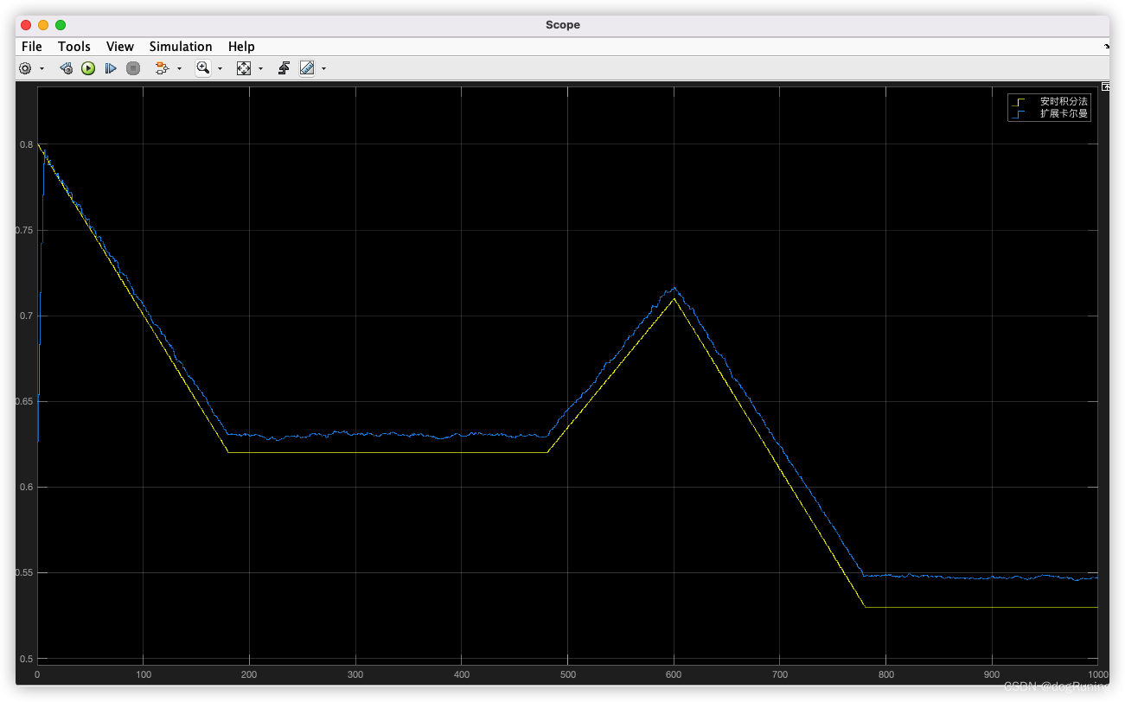Open the View menu
Screen dimensions: 1125x702
coord(120,47)
